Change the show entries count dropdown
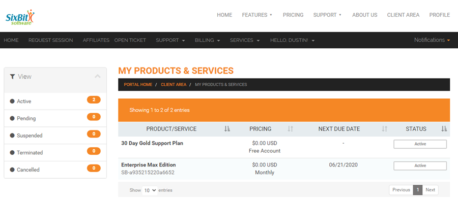Screen dimensions: 458x202 150,190
